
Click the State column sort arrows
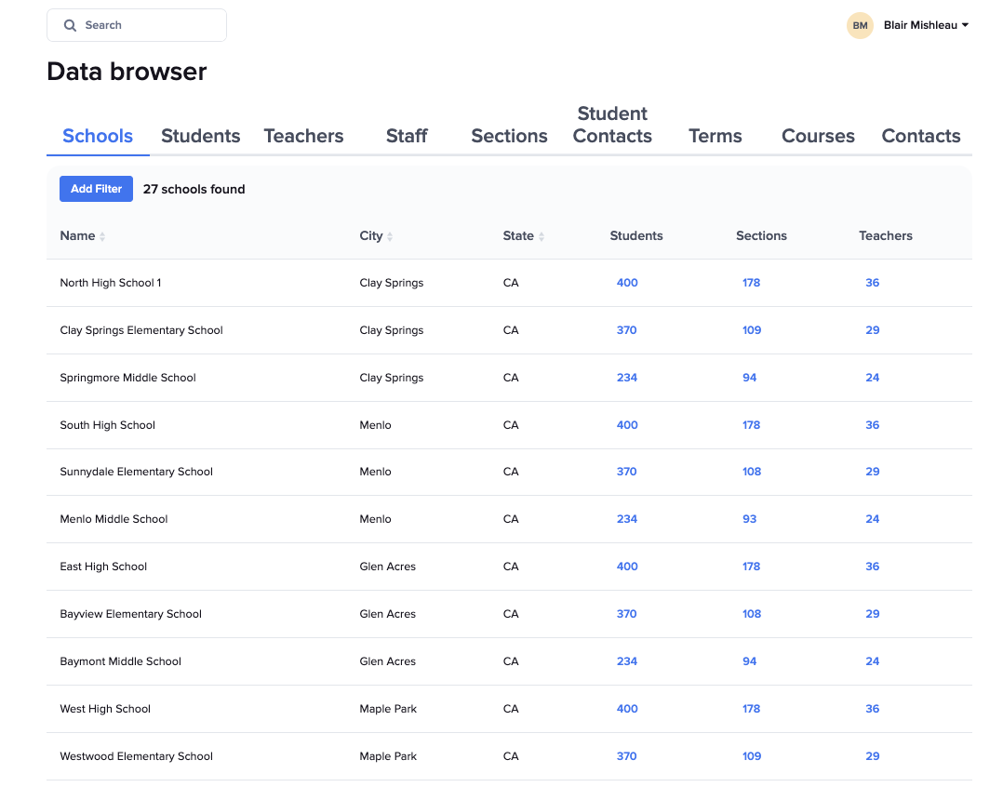coord(543,235)
